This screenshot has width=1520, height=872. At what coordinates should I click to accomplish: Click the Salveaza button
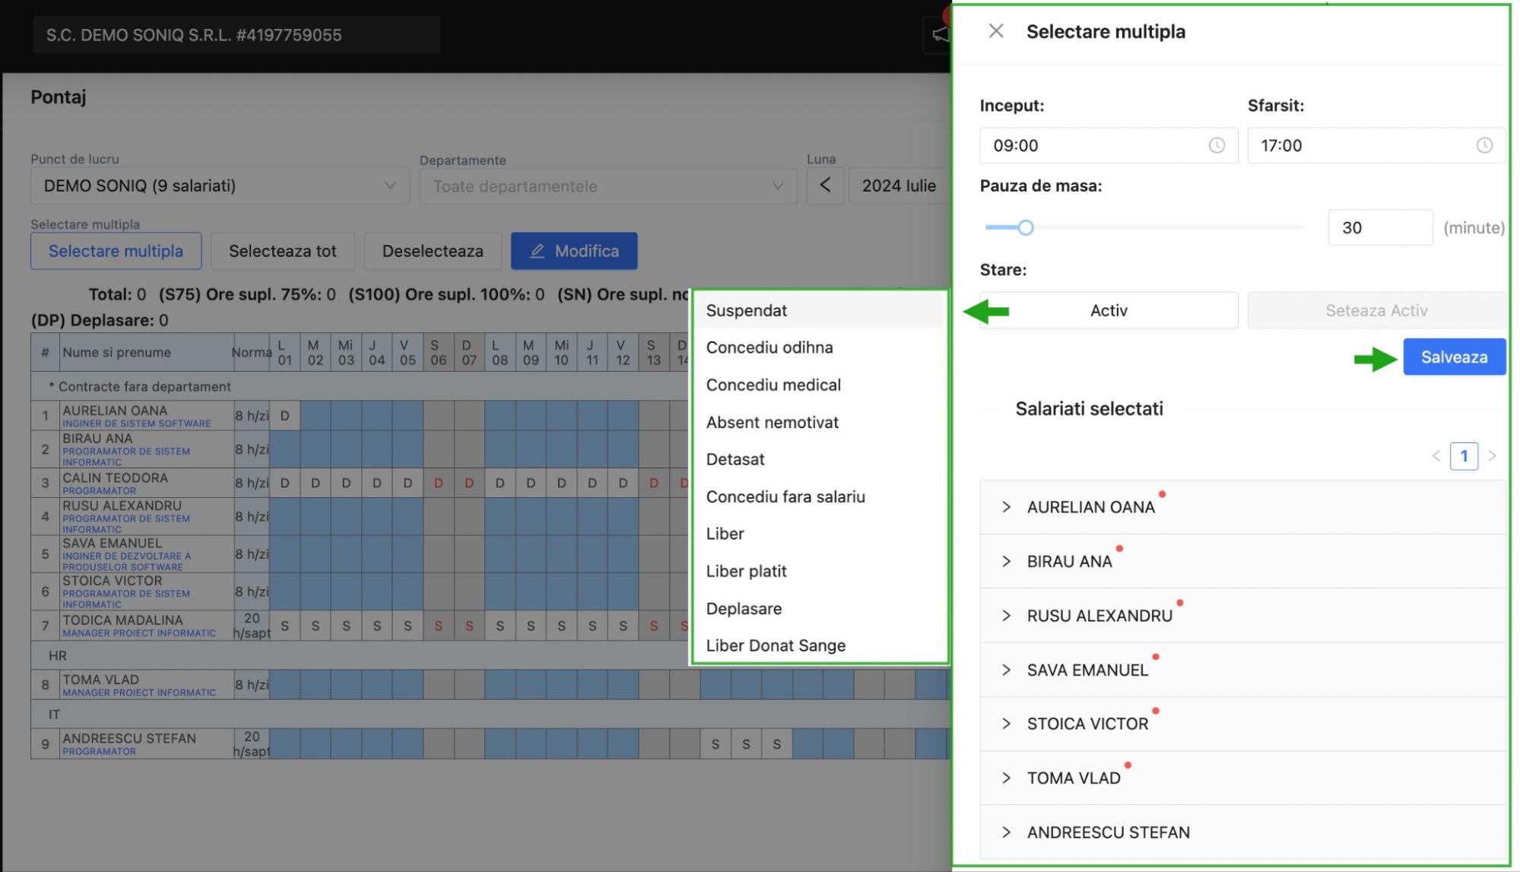(1454, 357)
